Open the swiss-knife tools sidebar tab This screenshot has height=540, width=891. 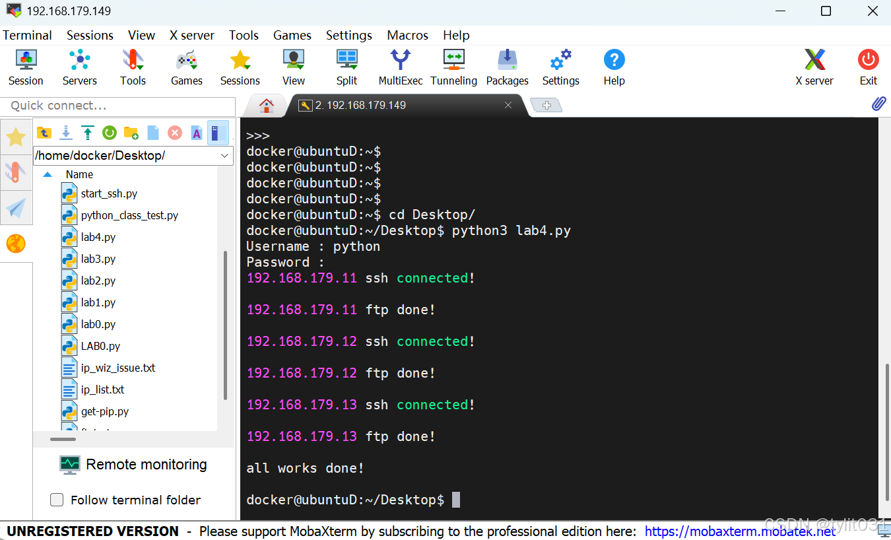point(16,172)
